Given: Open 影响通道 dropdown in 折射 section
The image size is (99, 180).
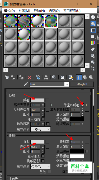Looking at the screenshot, I should [x=41, y=167].
